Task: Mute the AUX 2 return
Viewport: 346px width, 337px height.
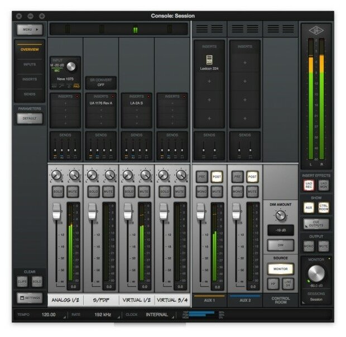Action: click(x=252, y=191)
